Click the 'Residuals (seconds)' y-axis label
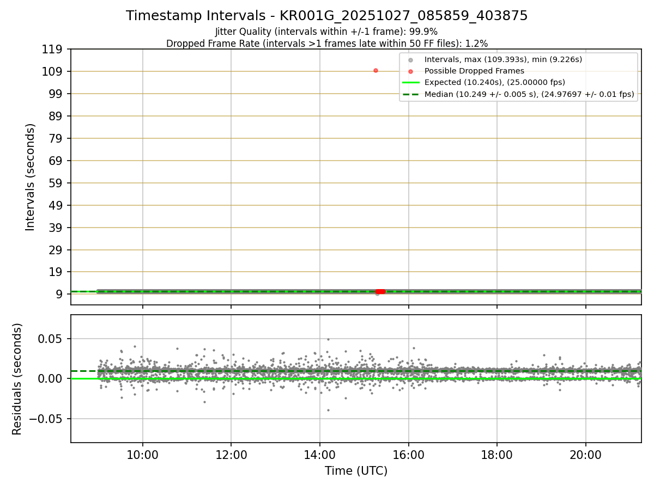The width and height of the screenshot is (654, 490). tap(17, 378)
